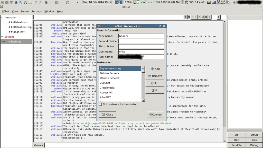Collapse the freenode server tree
The width and height of the screenshot is (263, 148).
click(2, 18)
